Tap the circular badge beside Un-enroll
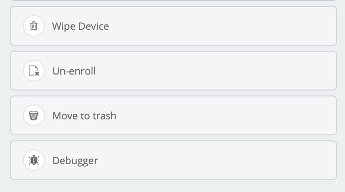345x192 pixels. 34,71
